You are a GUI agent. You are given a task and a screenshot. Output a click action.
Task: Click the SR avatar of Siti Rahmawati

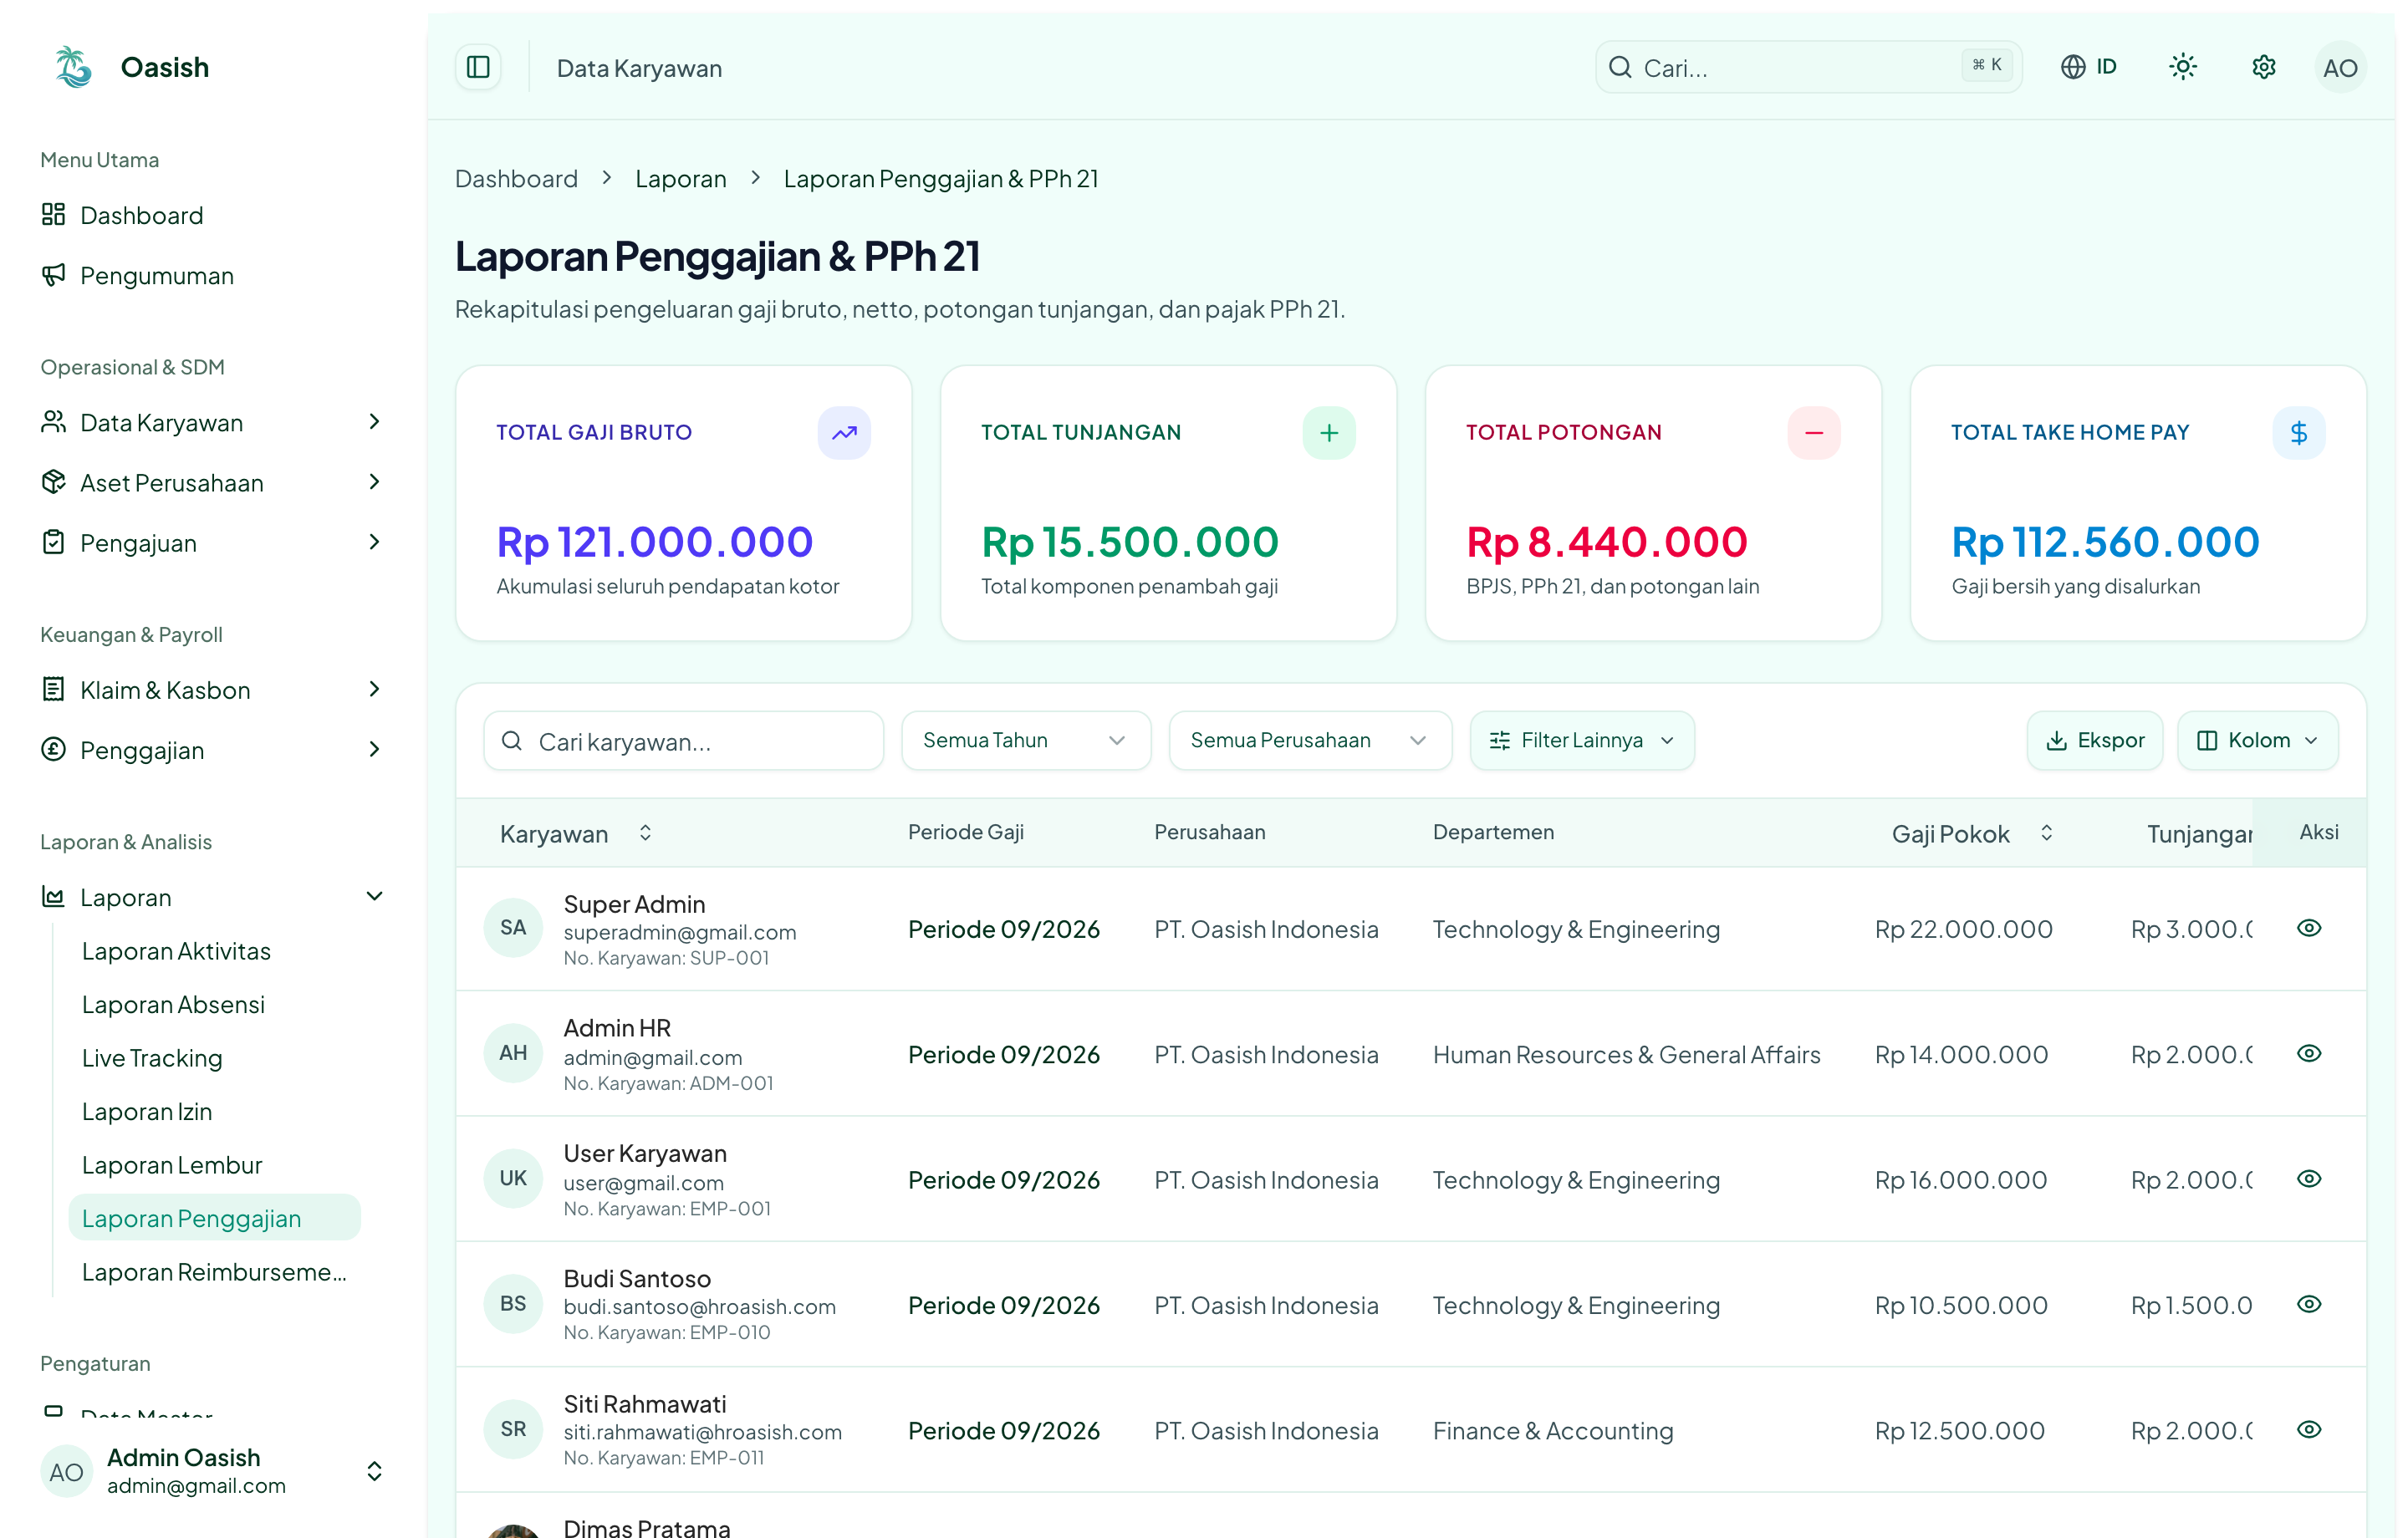pyautogui.click(x=513, y=1429)
